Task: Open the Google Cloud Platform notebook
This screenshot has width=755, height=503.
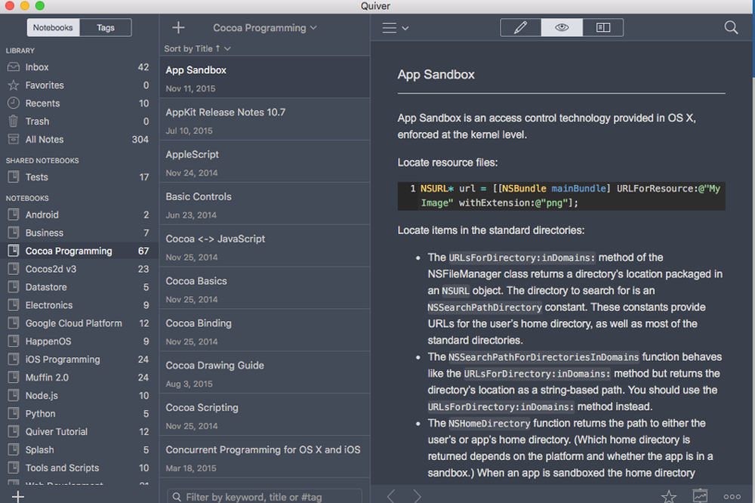Action: 79,323
